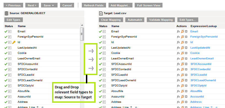The image size is (225, 108).
Task: Click lookup magnifier for AccountId row
Action: [182, 96]
